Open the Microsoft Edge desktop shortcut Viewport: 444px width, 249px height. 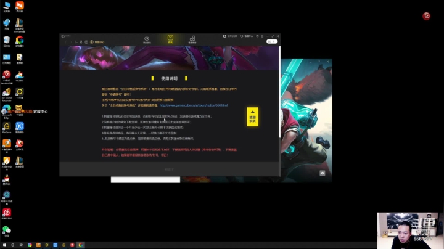[7, 112]
